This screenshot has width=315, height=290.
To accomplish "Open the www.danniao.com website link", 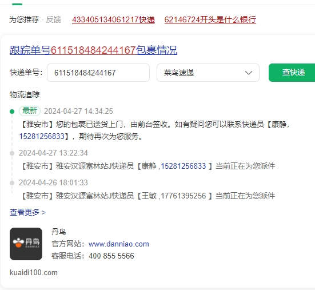I will click(119, 244).
